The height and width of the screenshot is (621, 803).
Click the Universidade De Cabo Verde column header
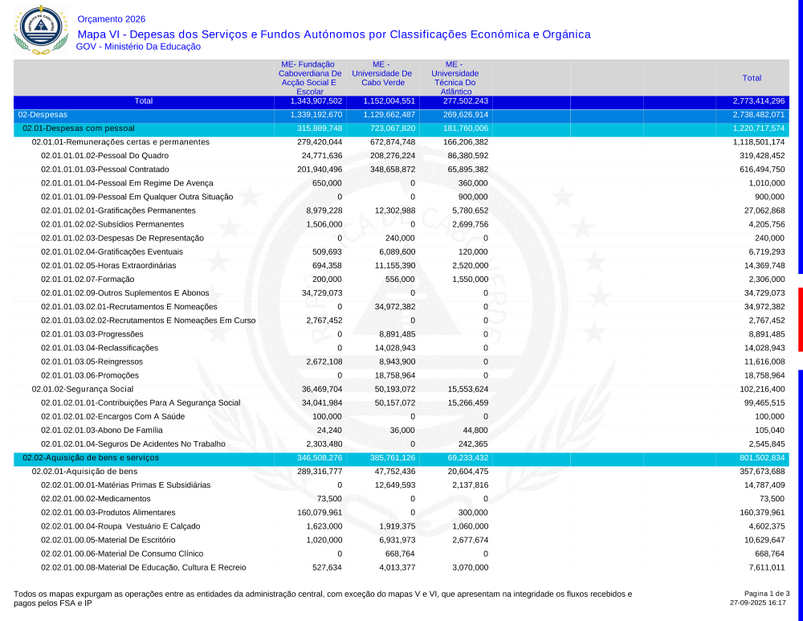coord(381,73)
